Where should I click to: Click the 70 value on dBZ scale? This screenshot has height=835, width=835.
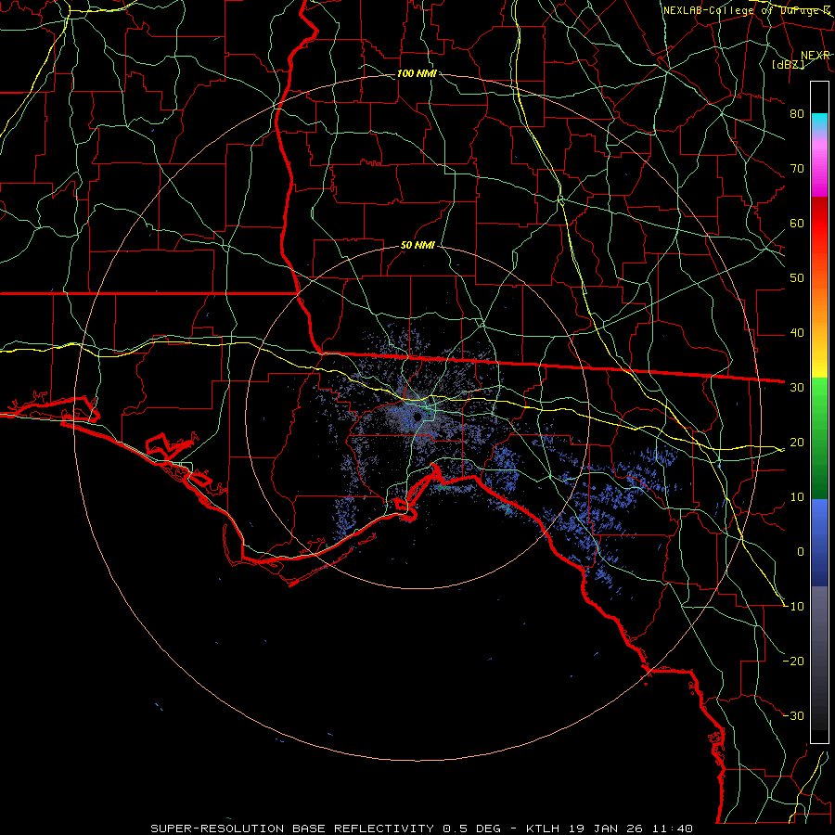tap(797, 169)
